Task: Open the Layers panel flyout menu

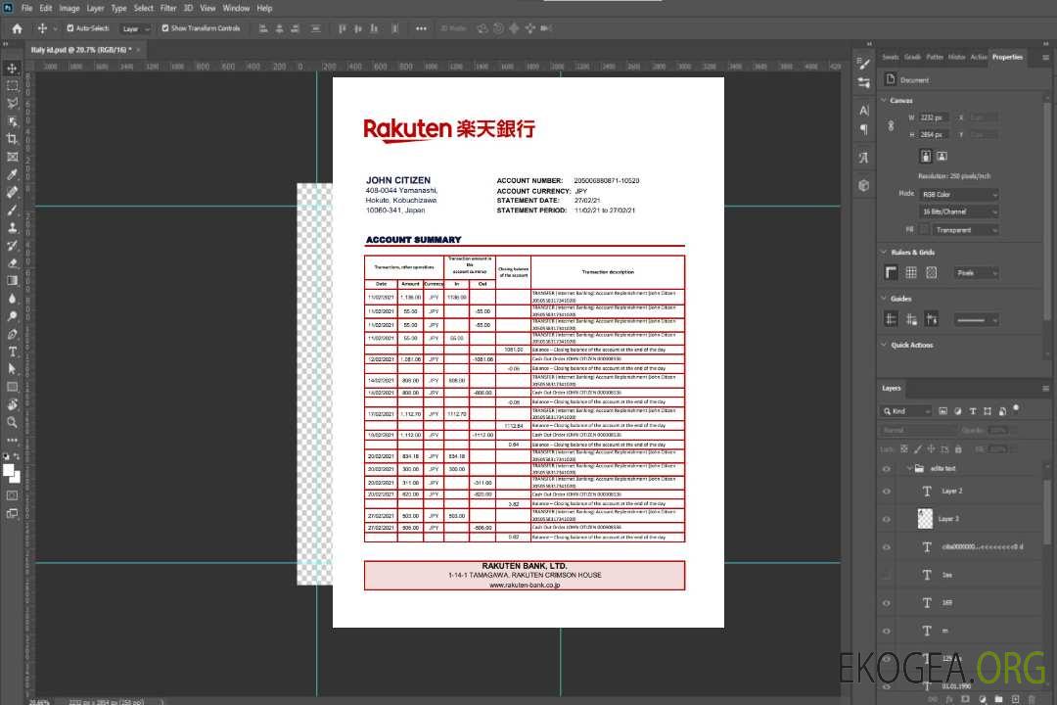Action: click(1045, 389)
